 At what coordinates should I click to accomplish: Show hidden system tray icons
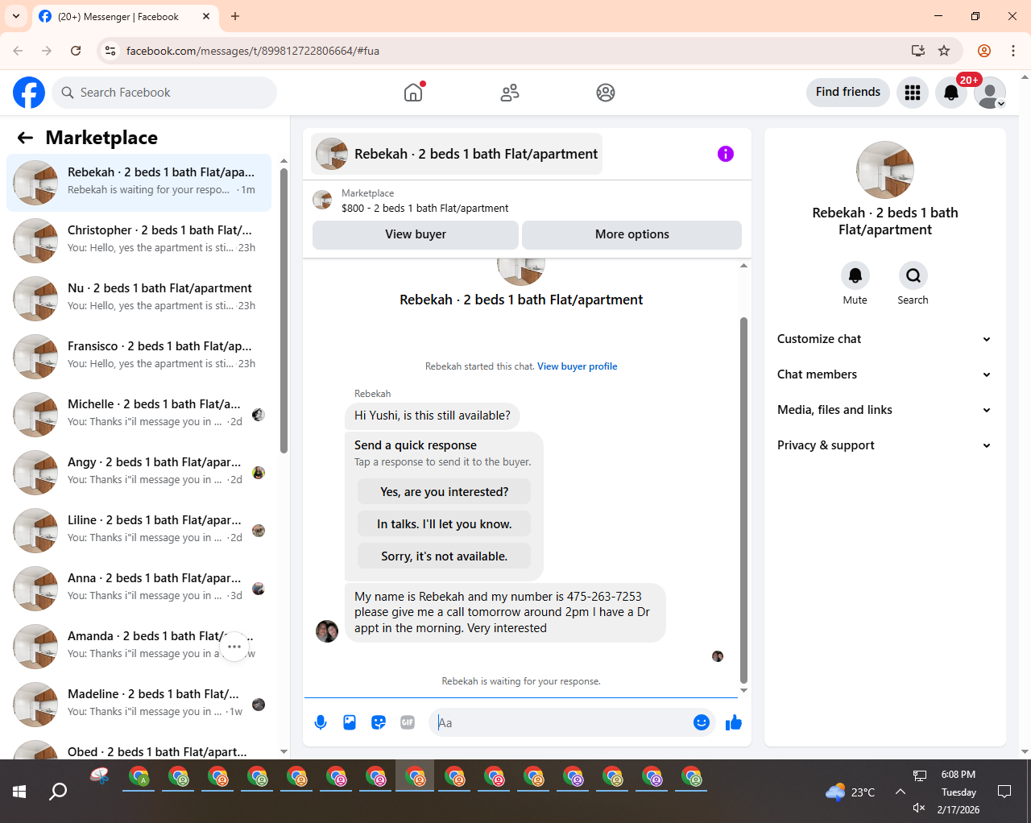[x=900, y=792]
